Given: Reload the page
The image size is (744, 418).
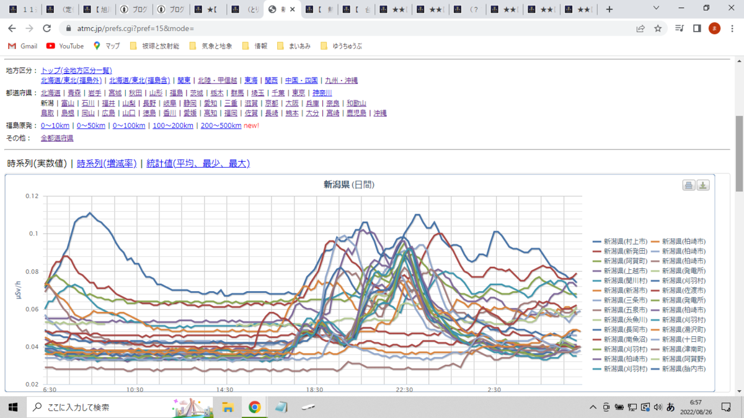Looking at the screenshot, I should 46,28.
